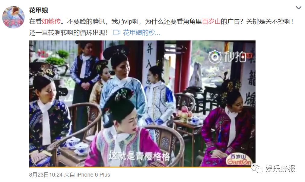Click the 秒拍 camera logo icon
Image resolution: width=305 pixels, height=182 pixels.
(x=215, y=57)
